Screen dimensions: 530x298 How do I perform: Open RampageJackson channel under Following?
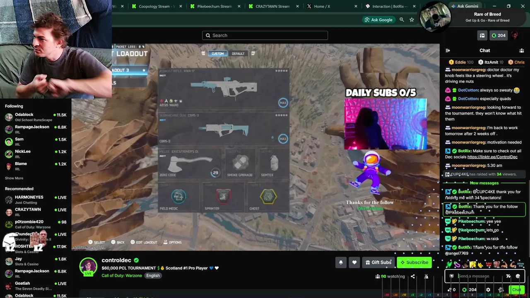[36, 130]
